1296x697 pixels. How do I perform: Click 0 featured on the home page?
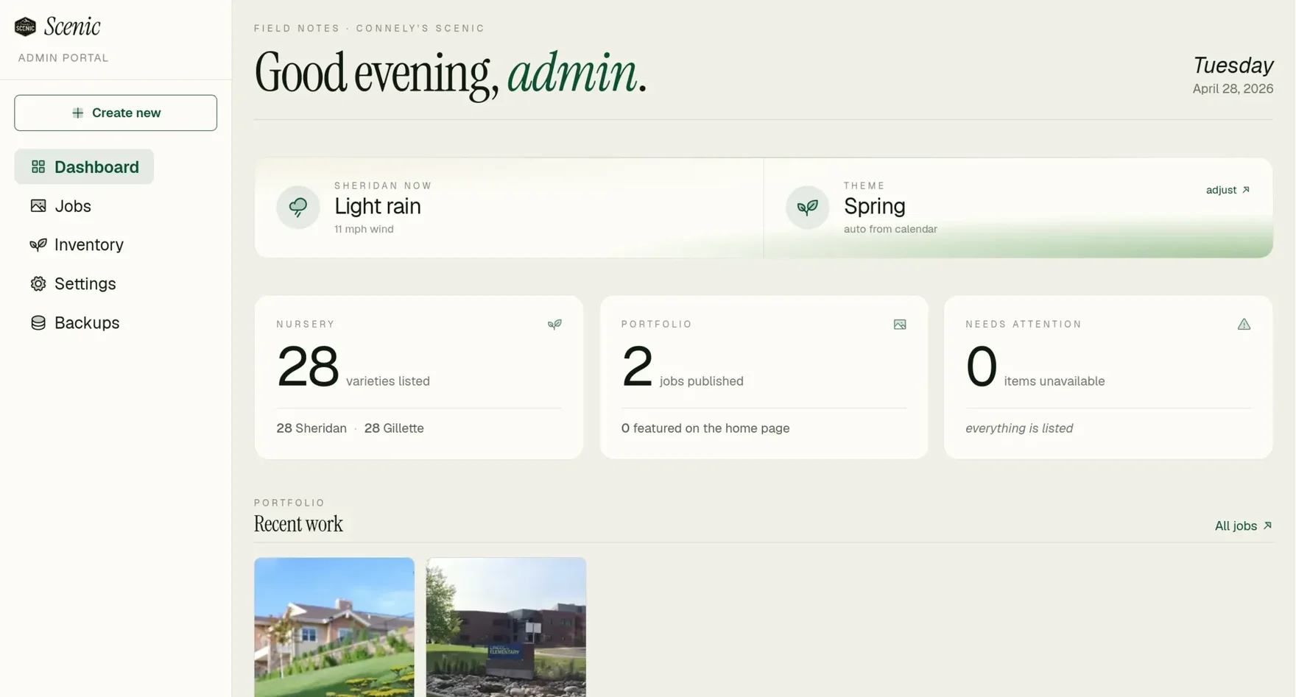705,428
